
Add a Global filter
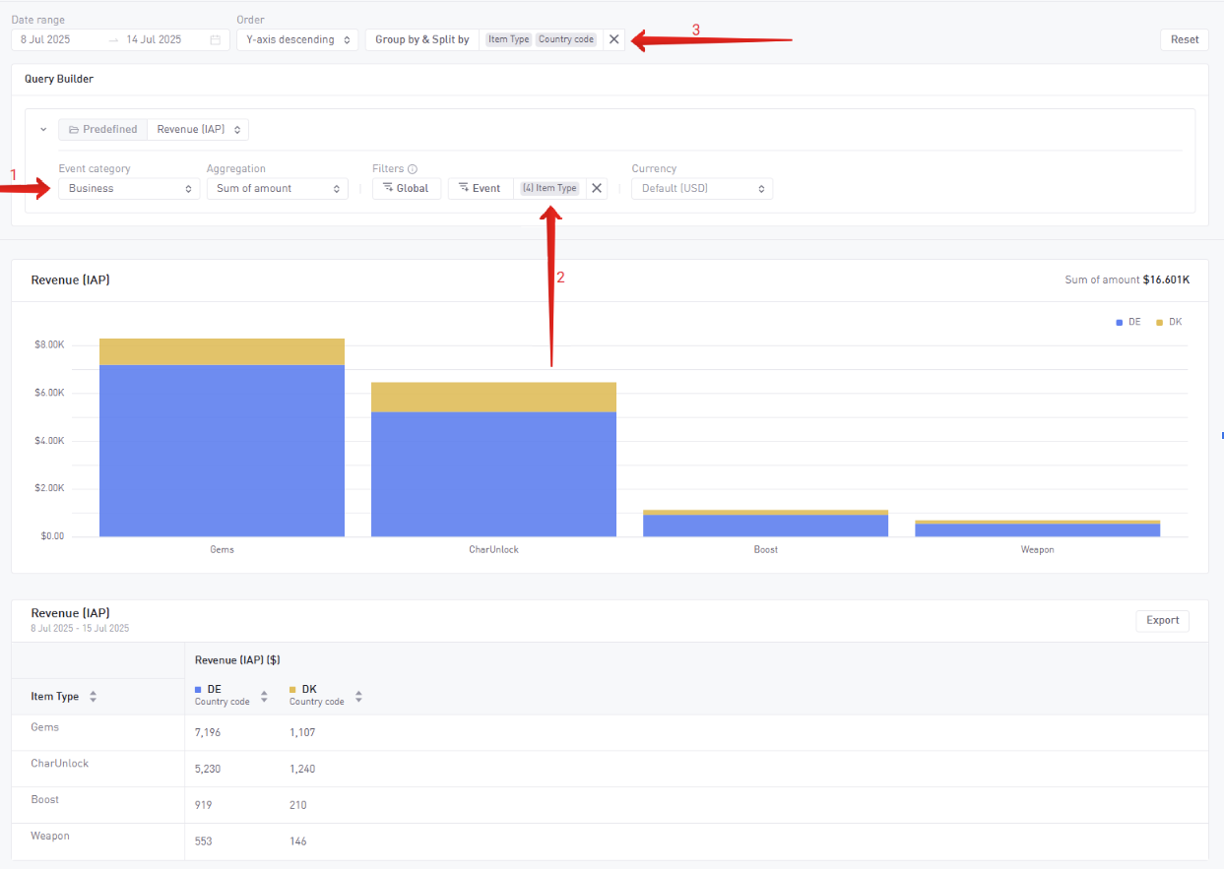tap(406, 188)
